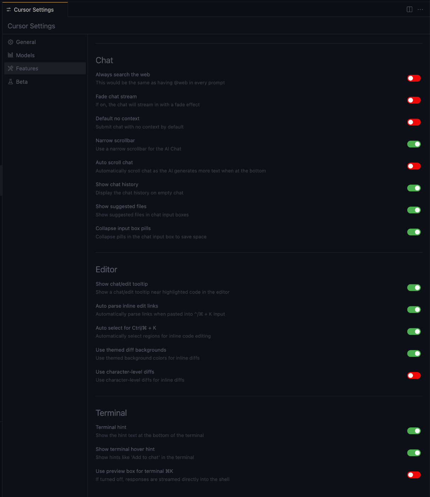Disable Show chat/edit tooltip toggle
The height and width of the screenshot is (497, 430).
coord(414,288)
